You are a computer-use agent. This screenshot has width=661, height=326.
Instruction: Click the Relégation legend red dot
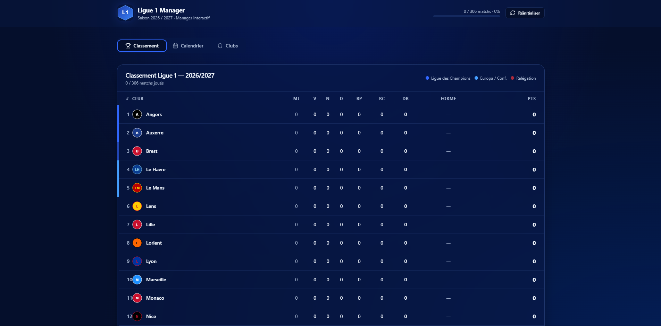point(512,78)
